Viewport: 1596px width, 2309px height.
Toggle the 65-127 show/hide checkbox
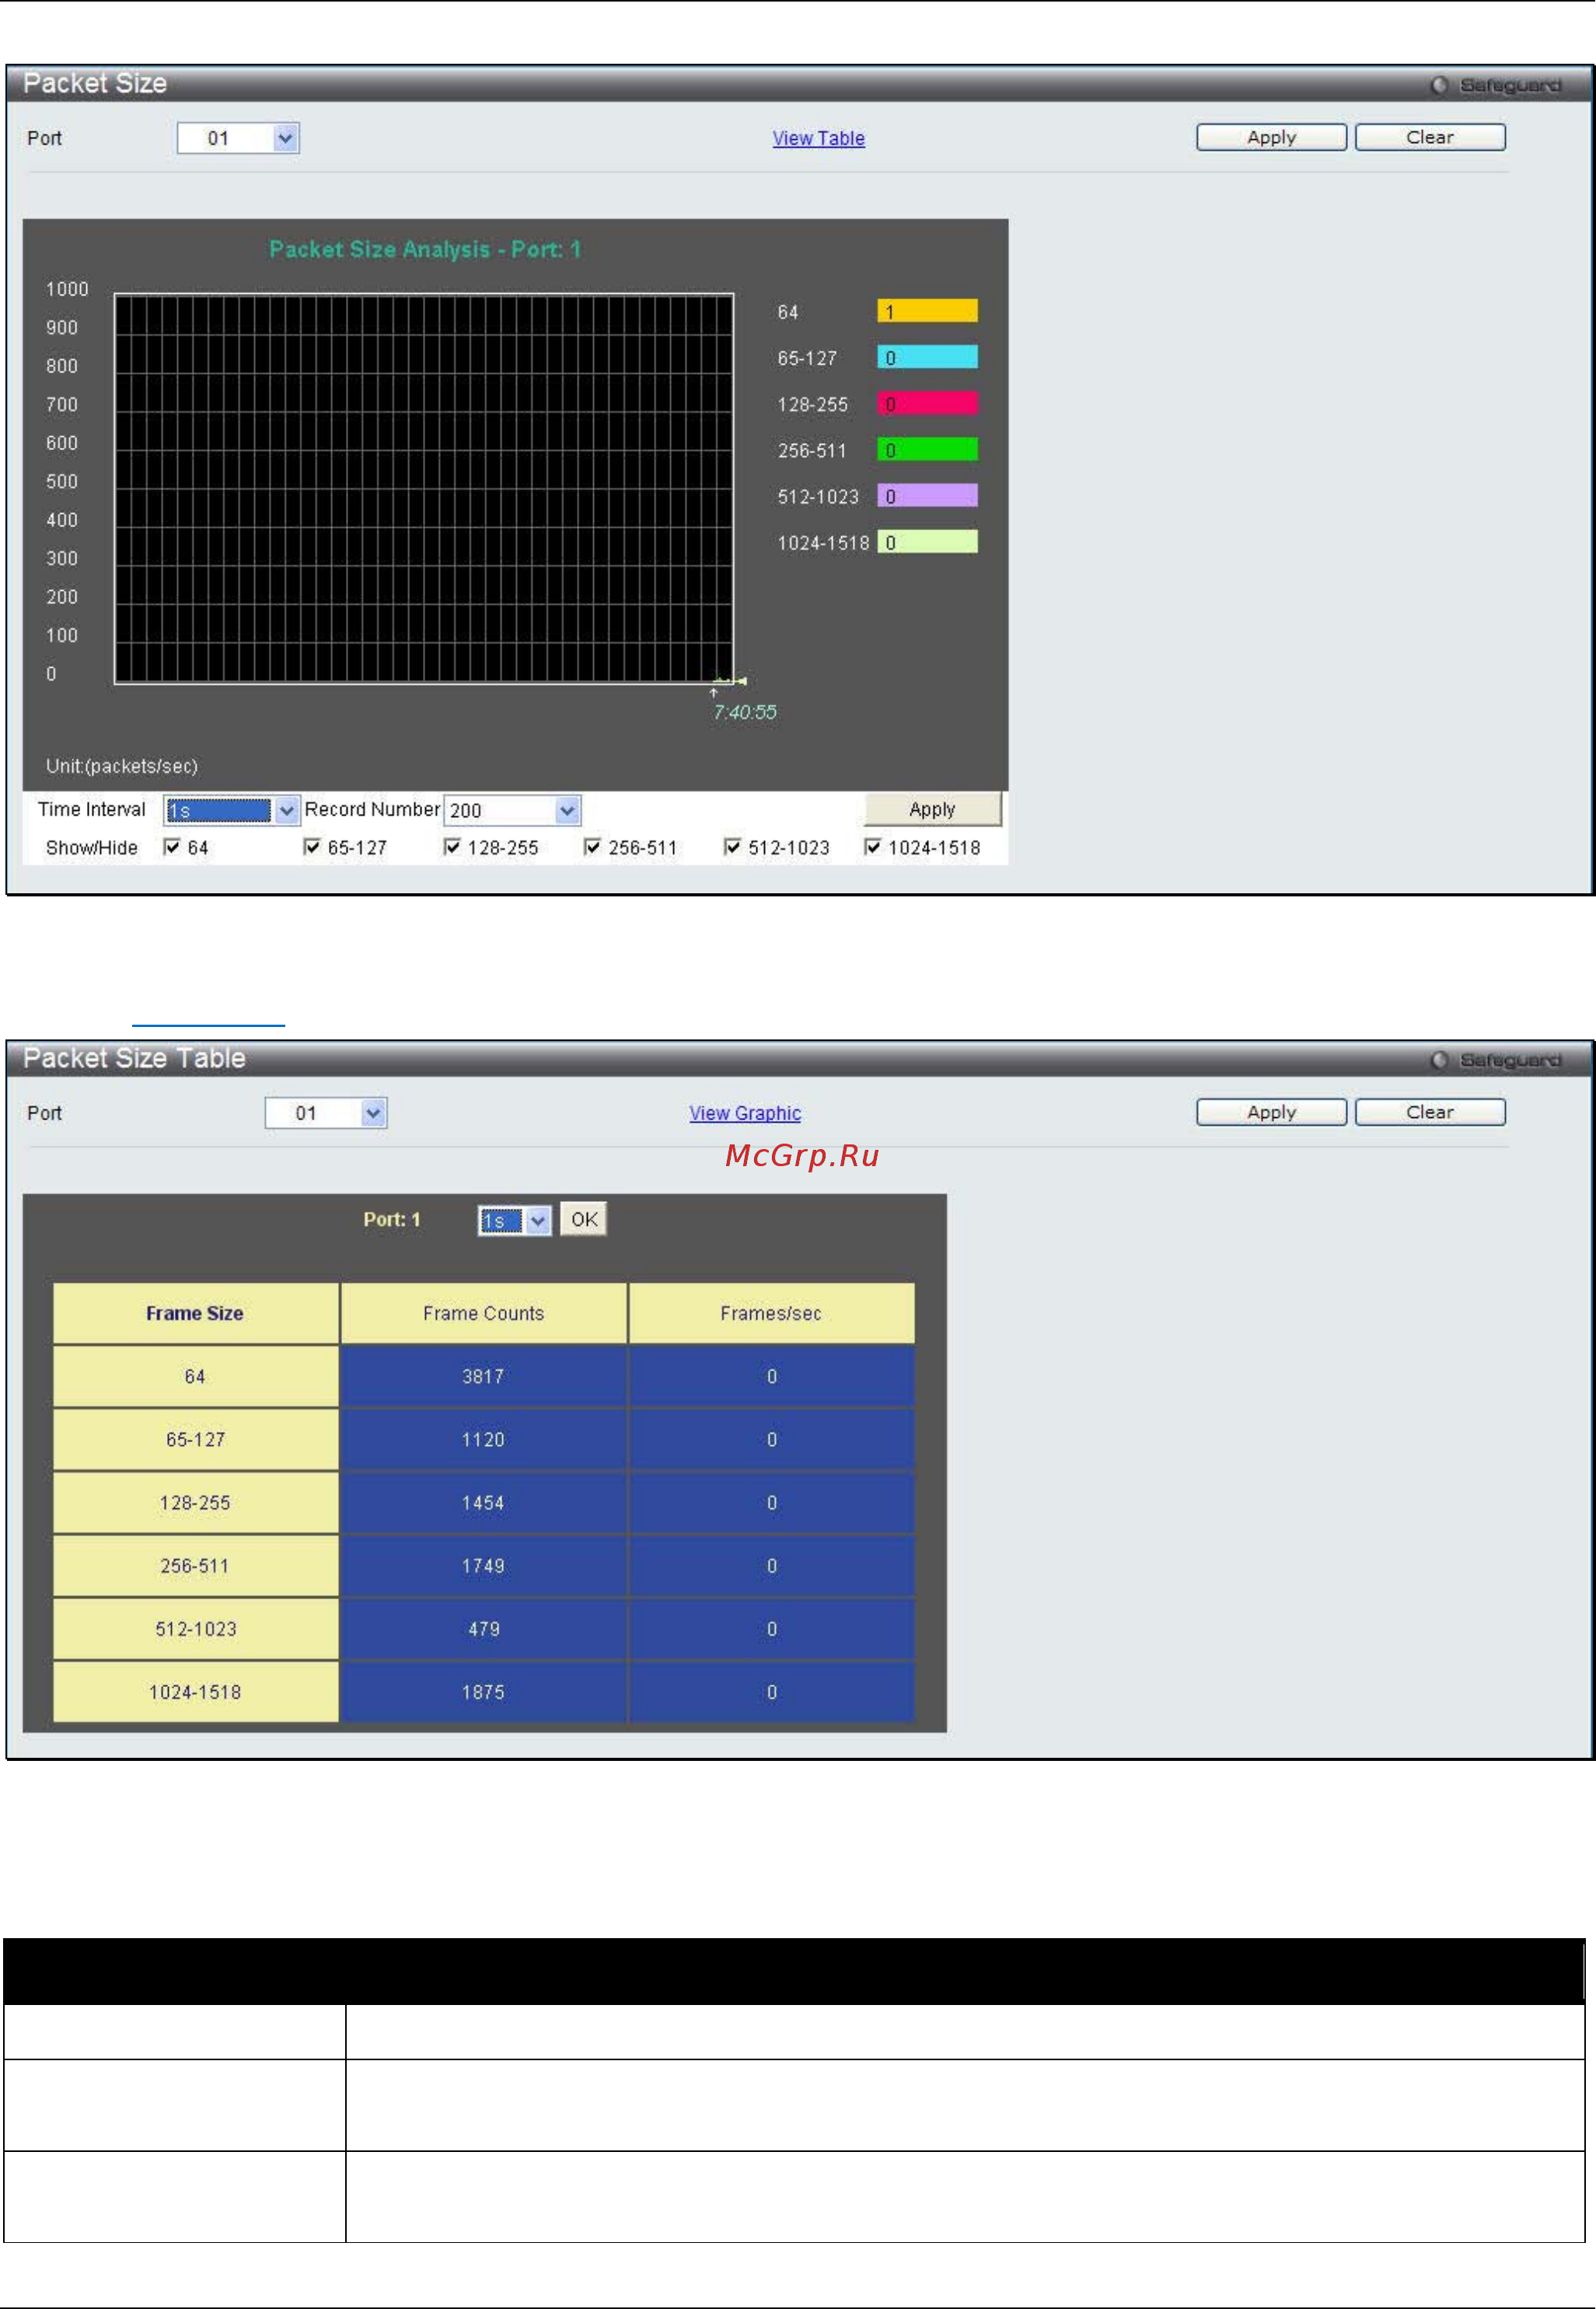coord(312,847)
